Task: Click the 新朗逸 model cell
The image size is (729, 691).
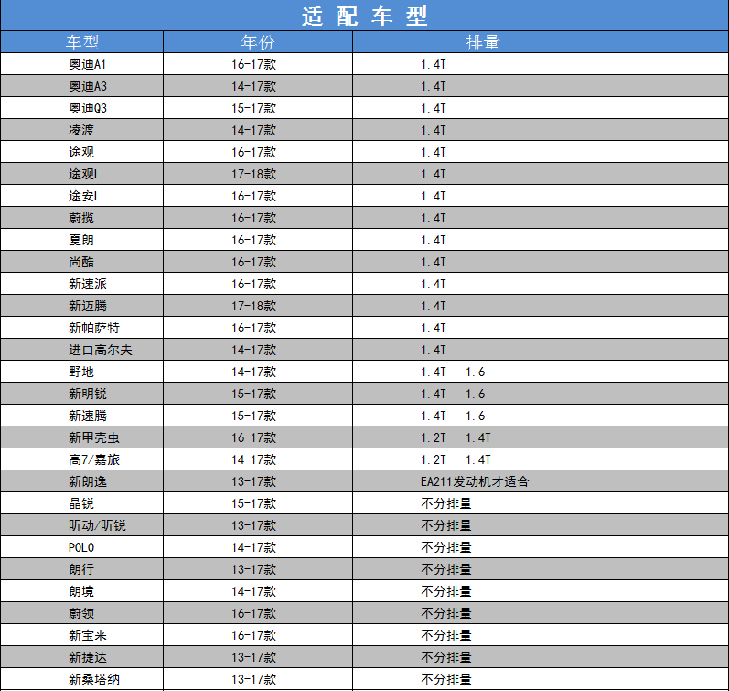Action: coord(81,481)
